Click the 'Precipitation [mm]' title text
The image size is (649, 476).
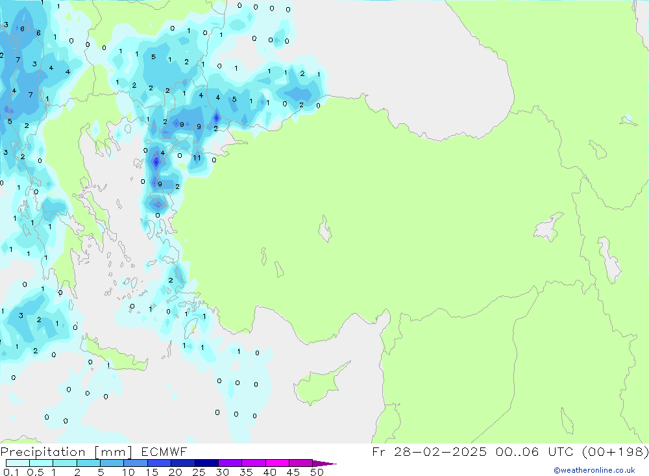66,452
